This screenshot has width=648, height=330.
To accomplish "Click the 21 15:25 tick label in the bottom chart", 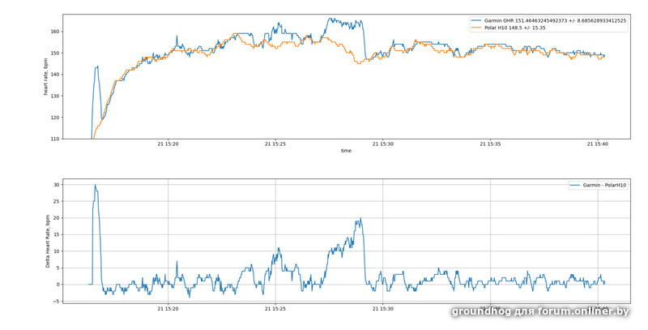I will (275, 309).
